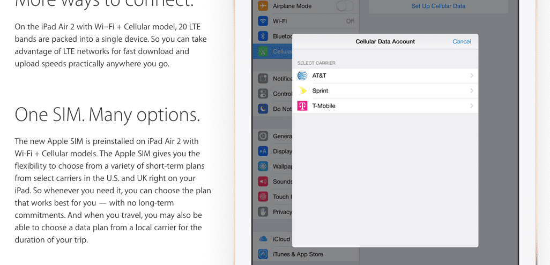Tap the Sprint yellow logo
The image size is (550, 265).
coord(302,91)
